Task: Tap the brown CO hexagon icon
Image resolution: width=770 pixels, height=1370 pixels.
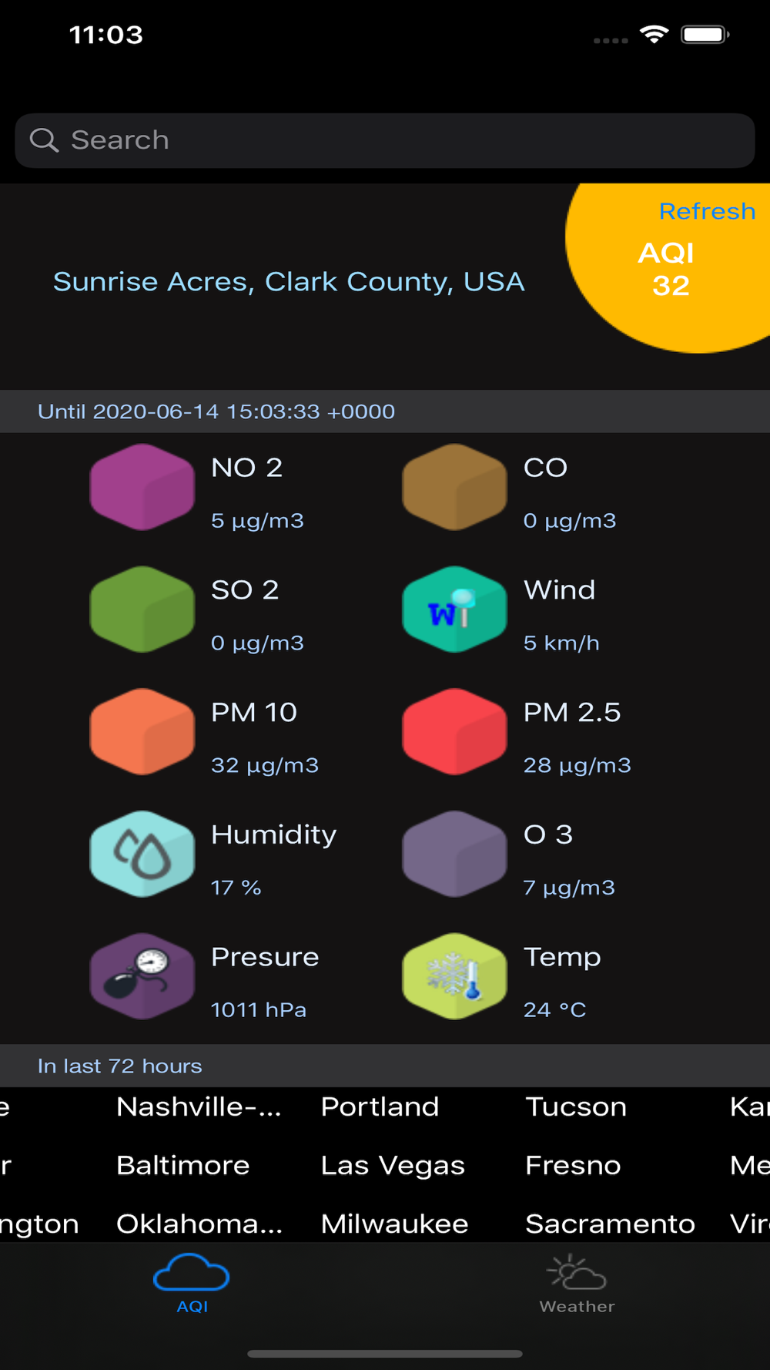Action: pos(454,487)
